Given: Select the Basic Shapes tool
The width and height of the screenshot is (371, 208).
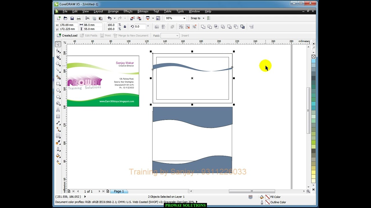Looking at the screenshot, I should pyautogui.click(x=58, y=103).
